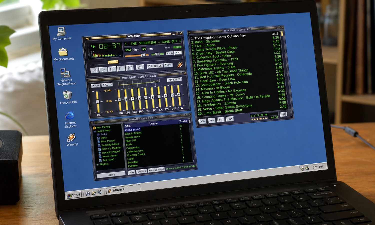Screen dimensions: 375x225
Task: Click the library Play button
Action: pos(132,172)
